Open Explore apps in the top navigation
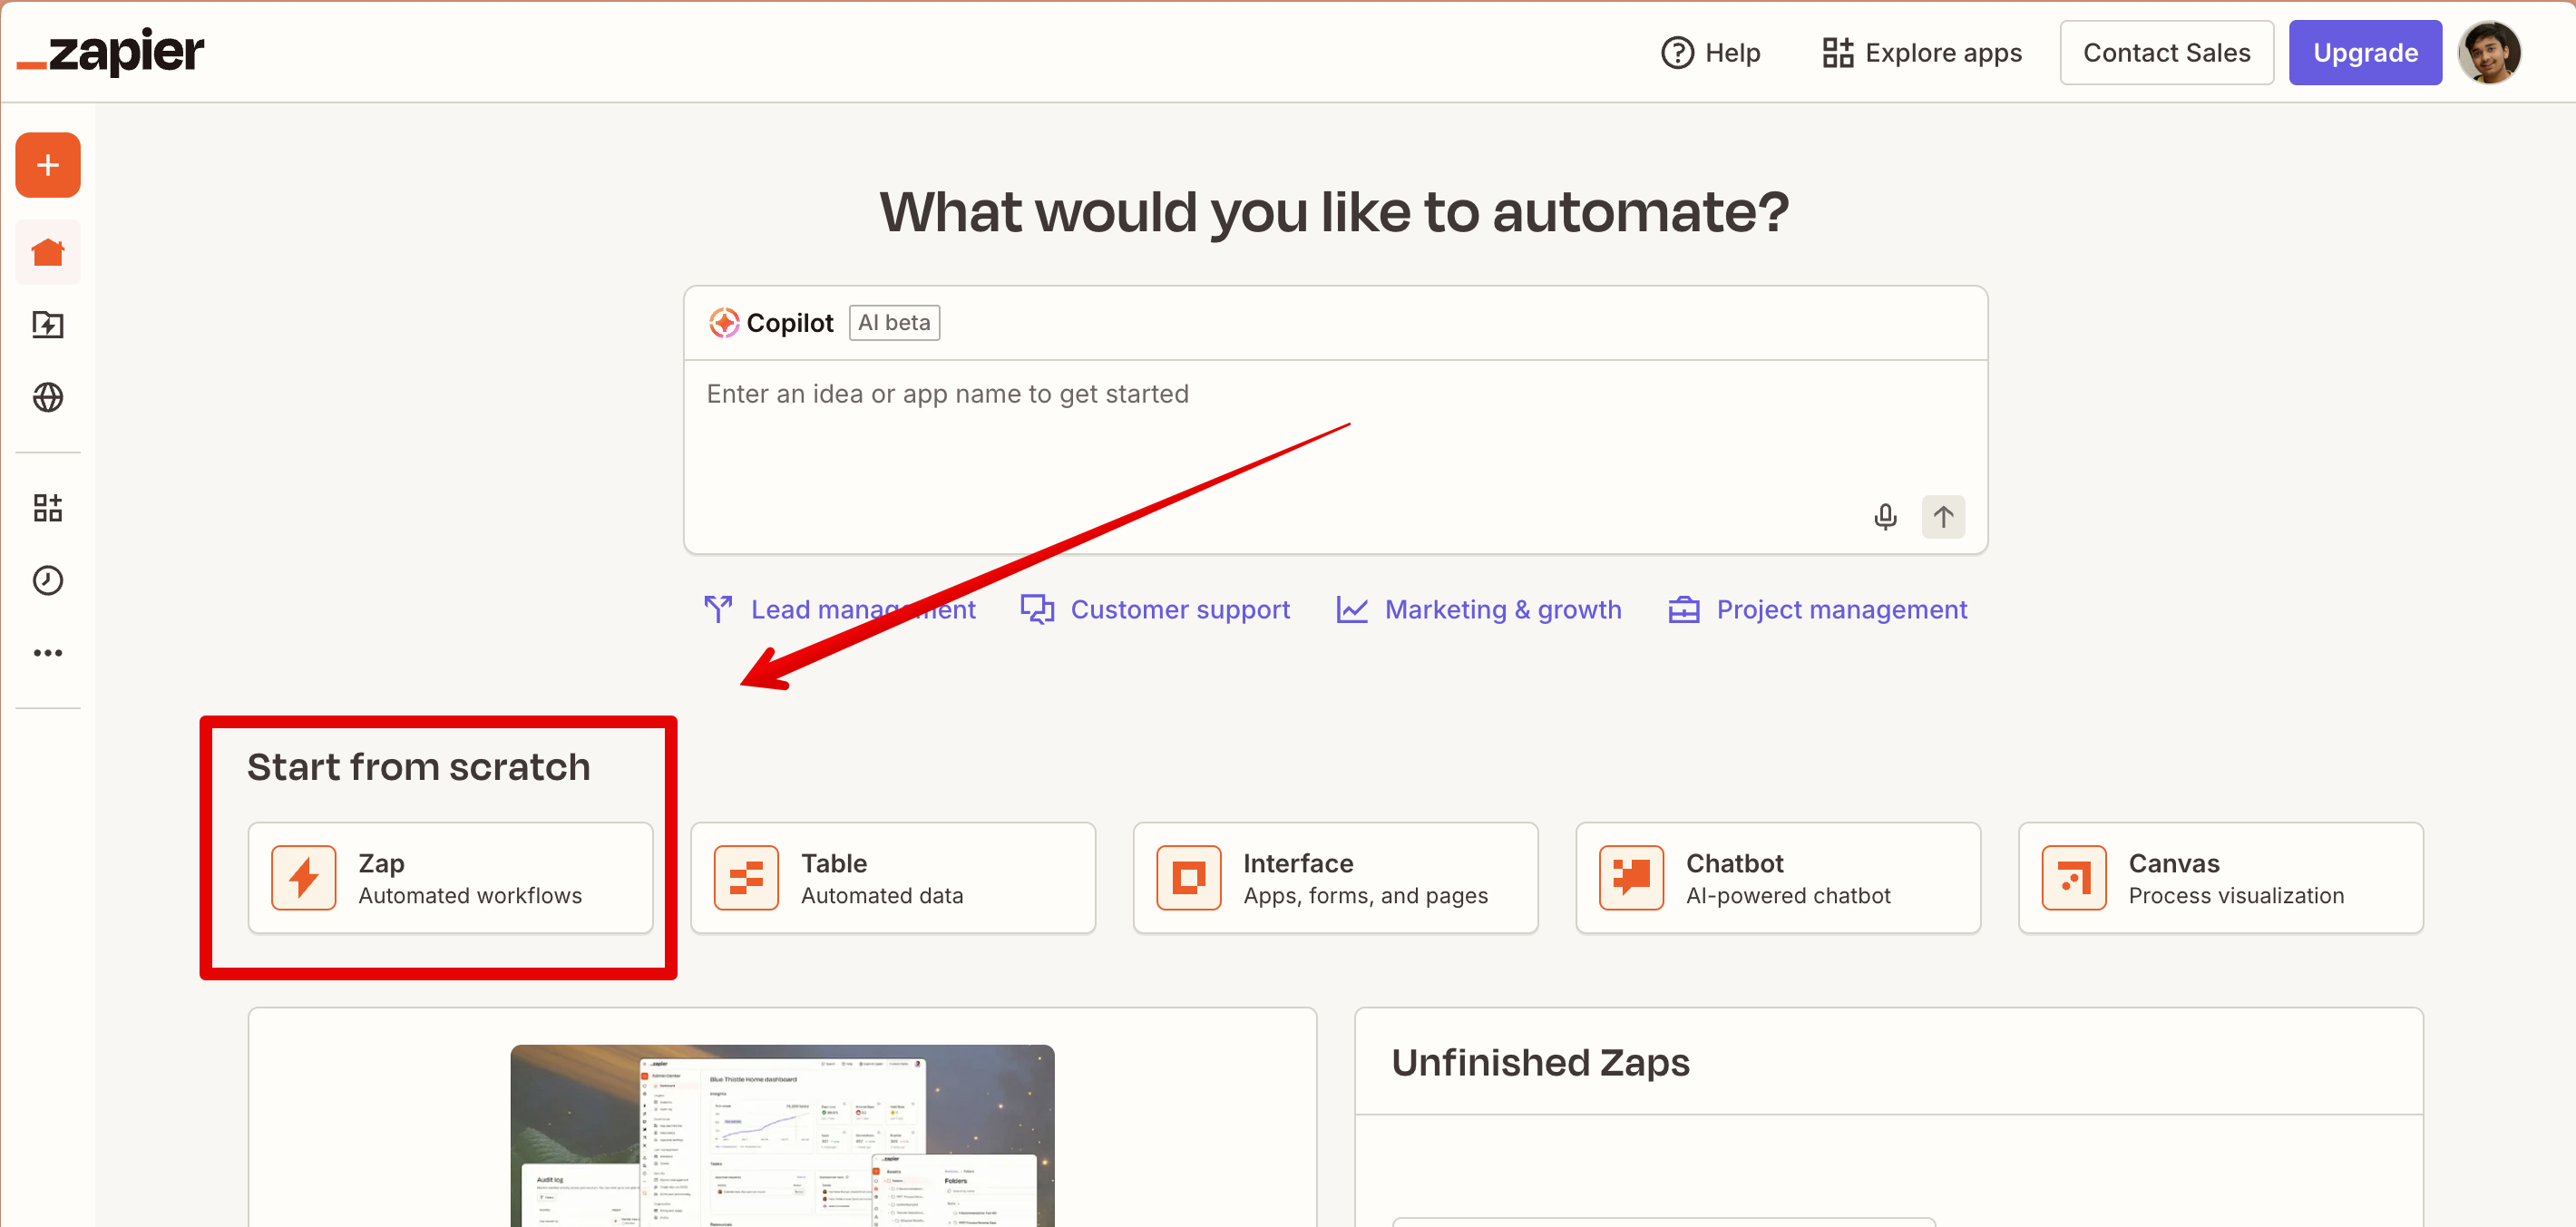2576x1227 pixels. tap(1921, 52)
